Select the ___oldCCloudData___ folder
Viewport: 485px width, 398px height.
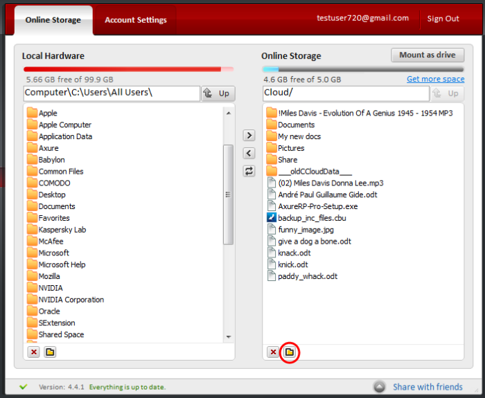coord(309,171)
